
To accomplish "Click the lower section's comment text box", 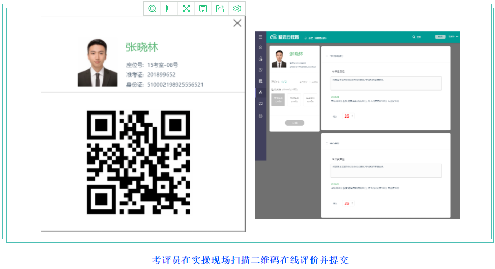I will [386, 170].
